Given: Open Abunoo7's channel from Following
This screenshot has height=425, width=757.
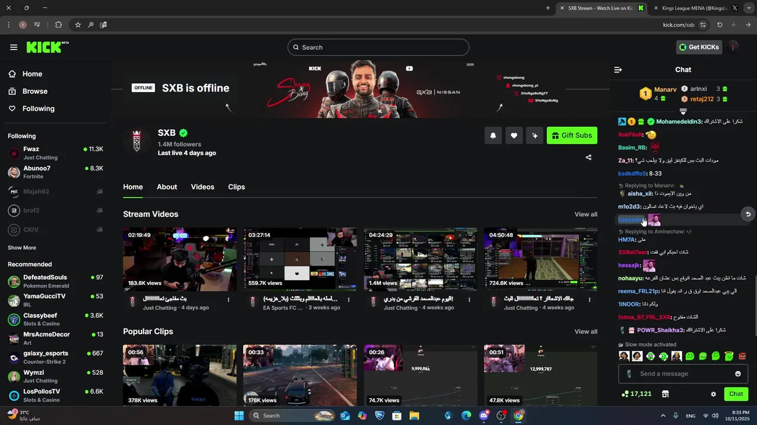Looking at the screenshot, I should point(55,172).
